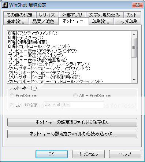This screenshot has height=162, width=145.
Task: Select プレビュー表示(アクティブウィンドウ) row
Action: pos(69,51)
